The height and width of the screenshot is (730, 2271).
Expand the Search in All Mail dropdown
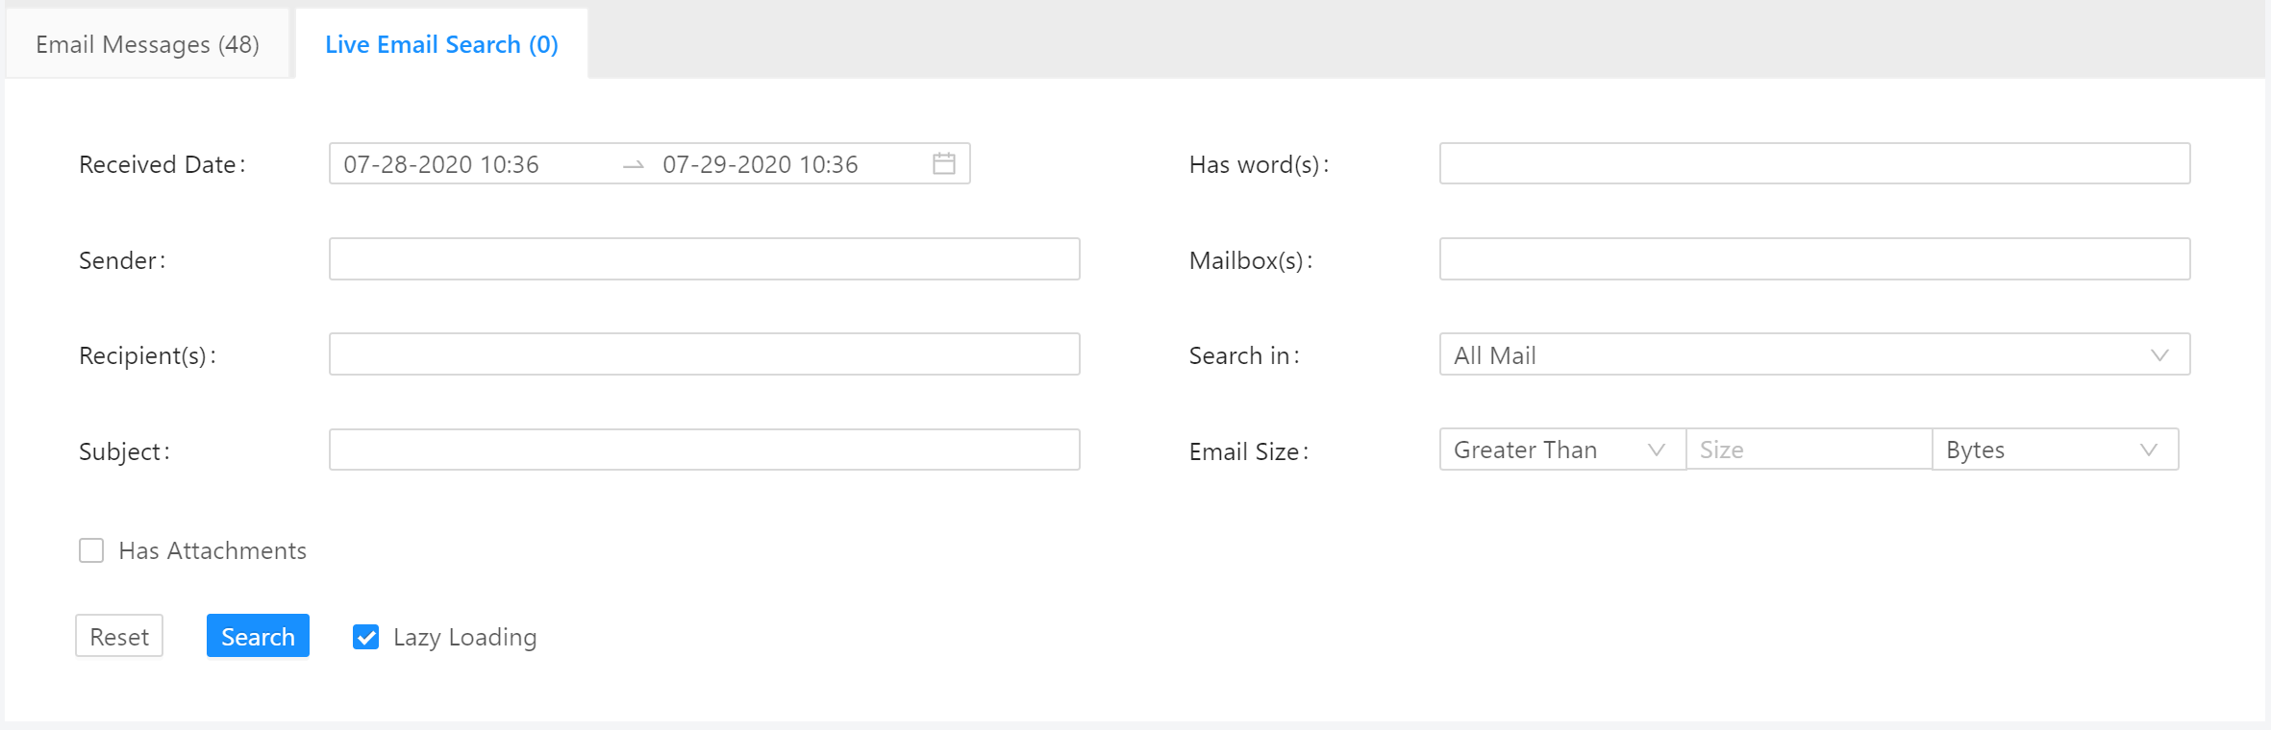click(x=1813, y=354)
